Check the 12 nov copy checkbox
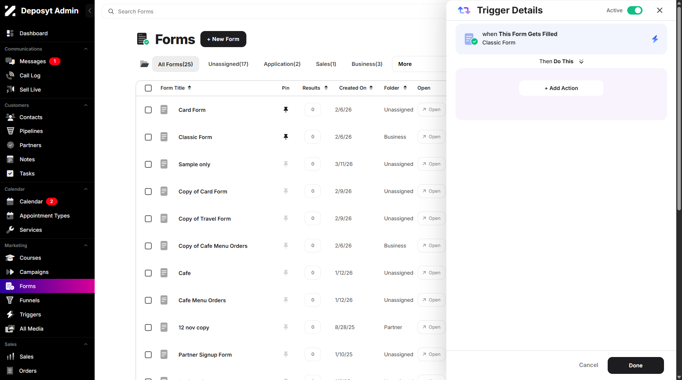This screenshot has width=682, height=380. click(148, 328)
